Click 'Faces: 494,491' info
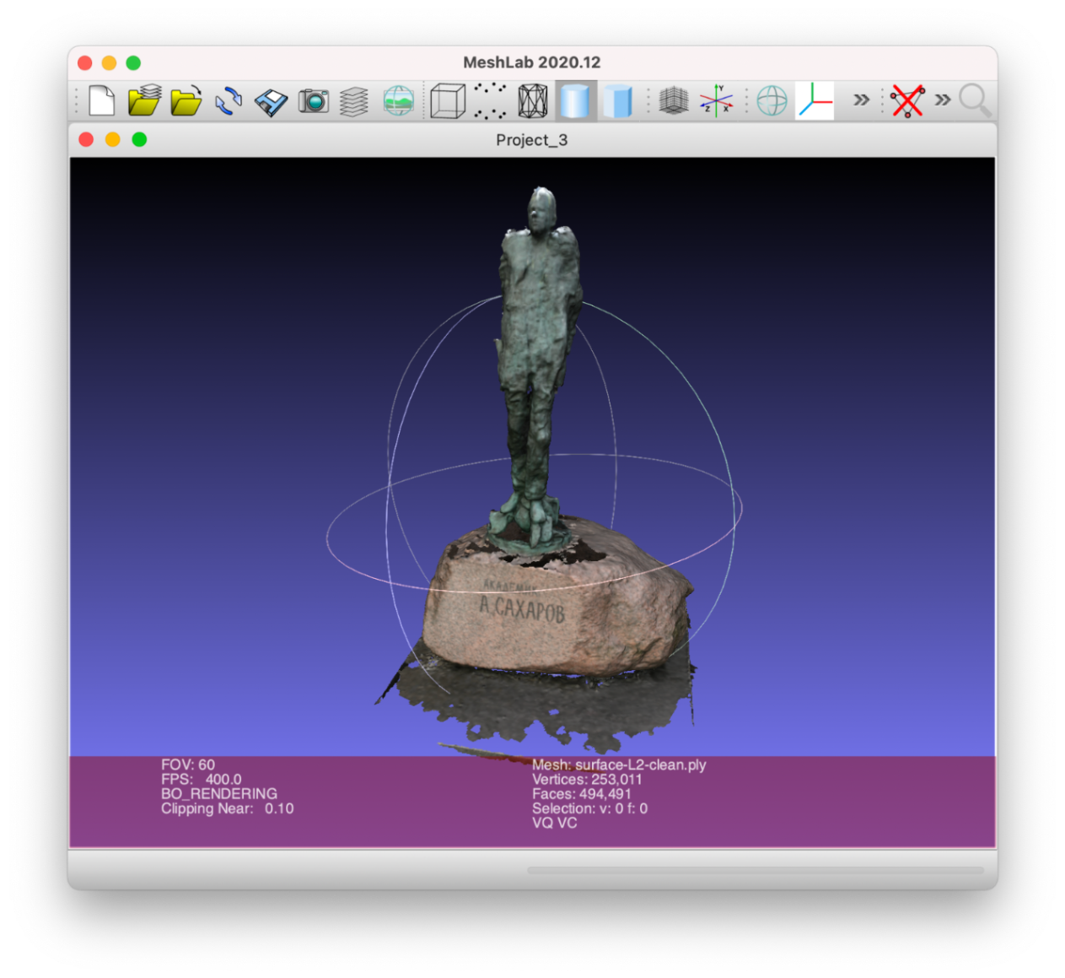The height and width of the screenshot is (978, 1065). tap(582, 794)
